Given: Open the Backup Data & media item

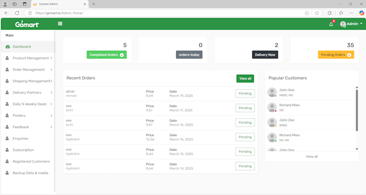Looking at the screenshot, I should pos(28,173).
